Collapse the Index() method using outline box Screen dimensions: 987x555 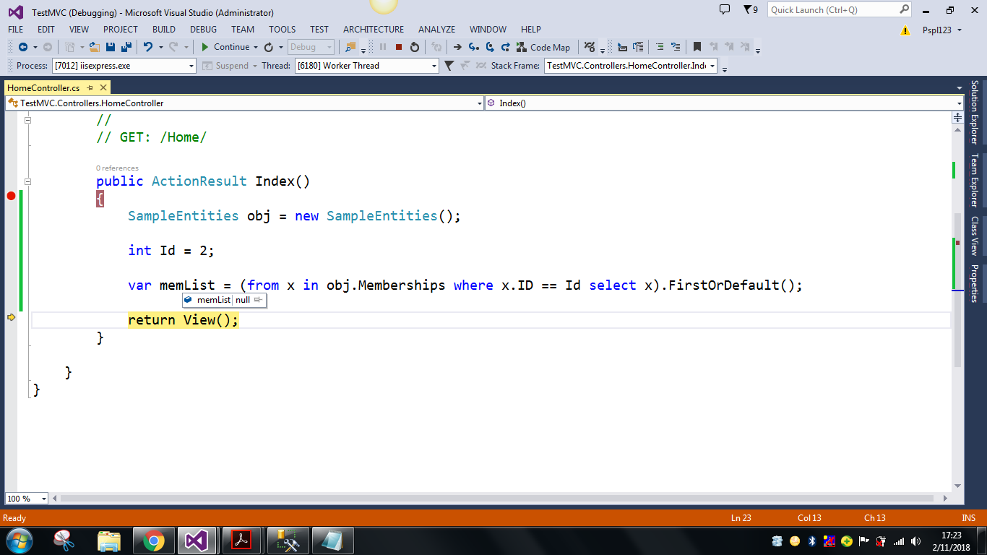point(27,181)
